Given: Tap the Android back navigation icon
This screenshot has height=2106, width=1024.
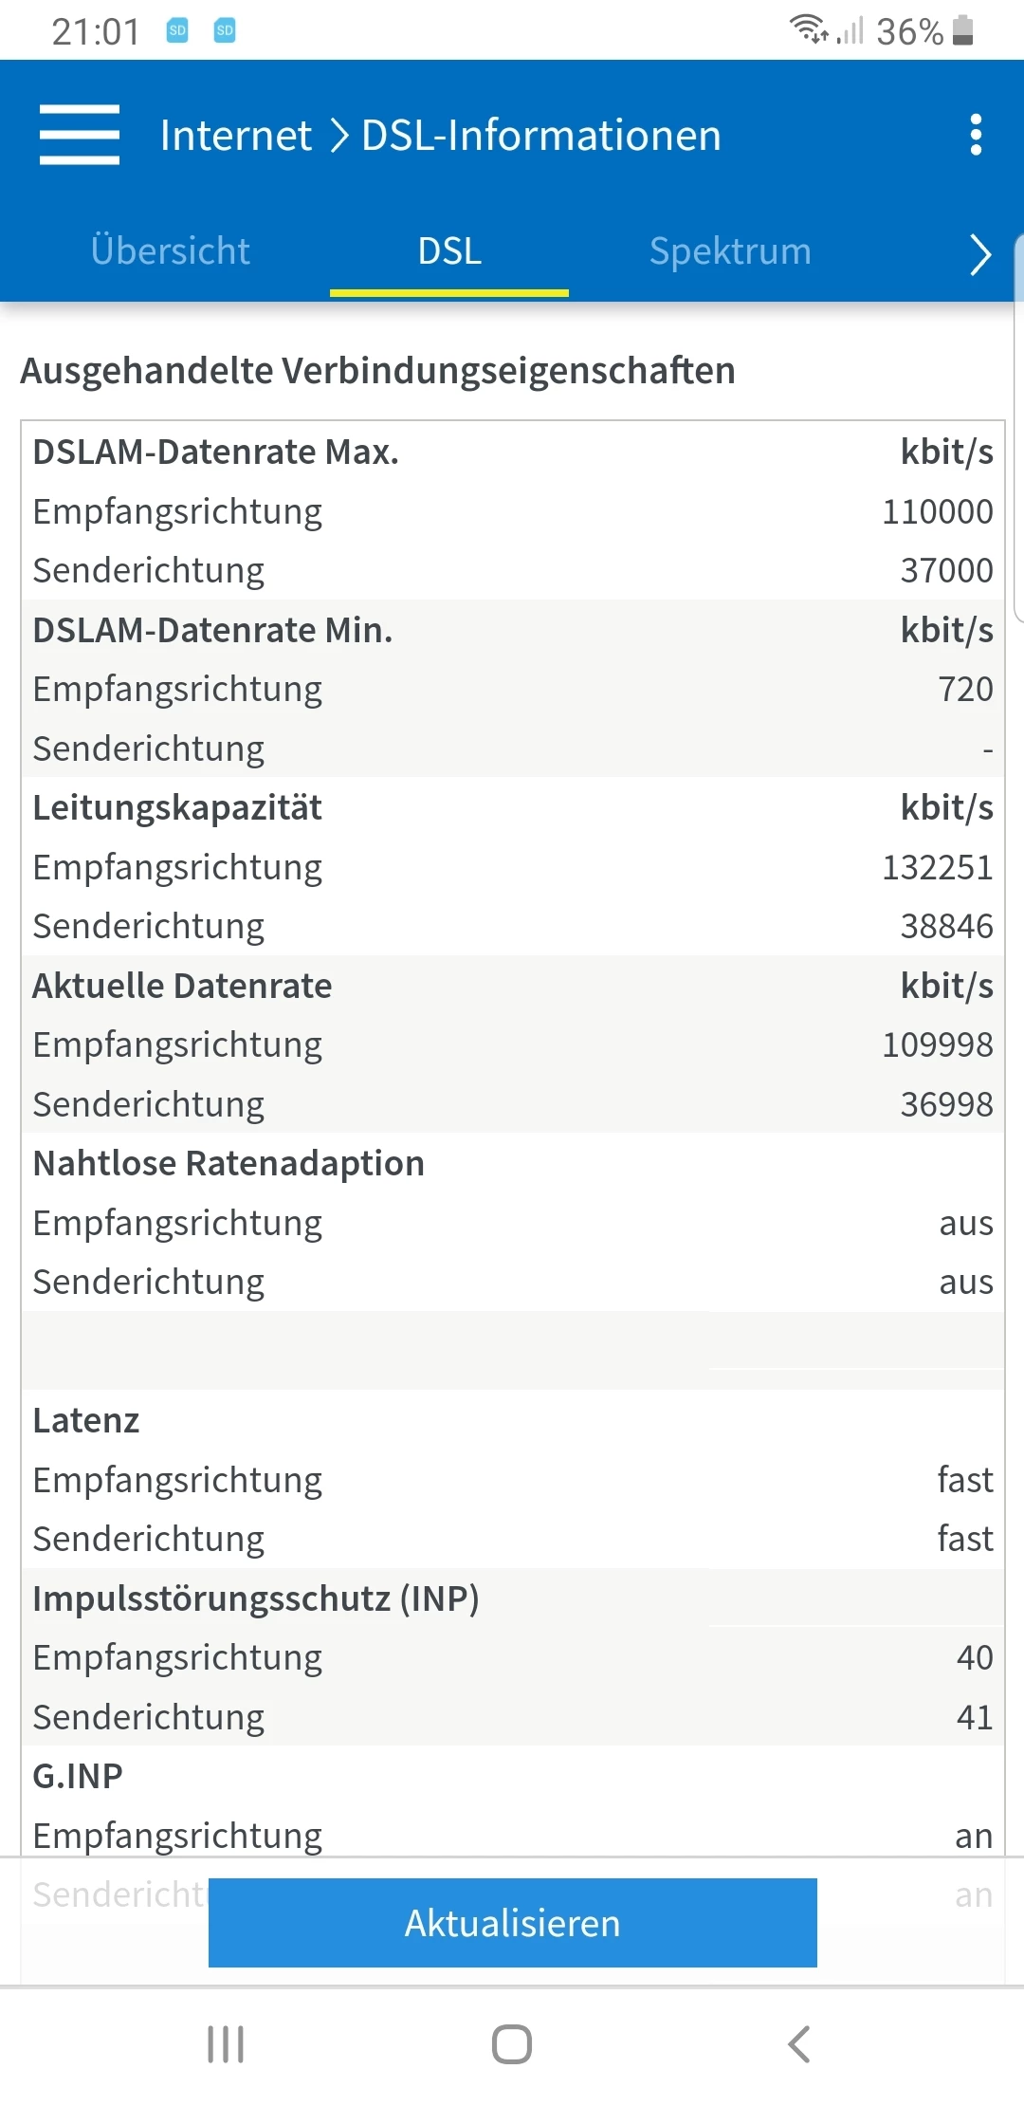Looking at the screenshot, I should (x=799, y=2044).
